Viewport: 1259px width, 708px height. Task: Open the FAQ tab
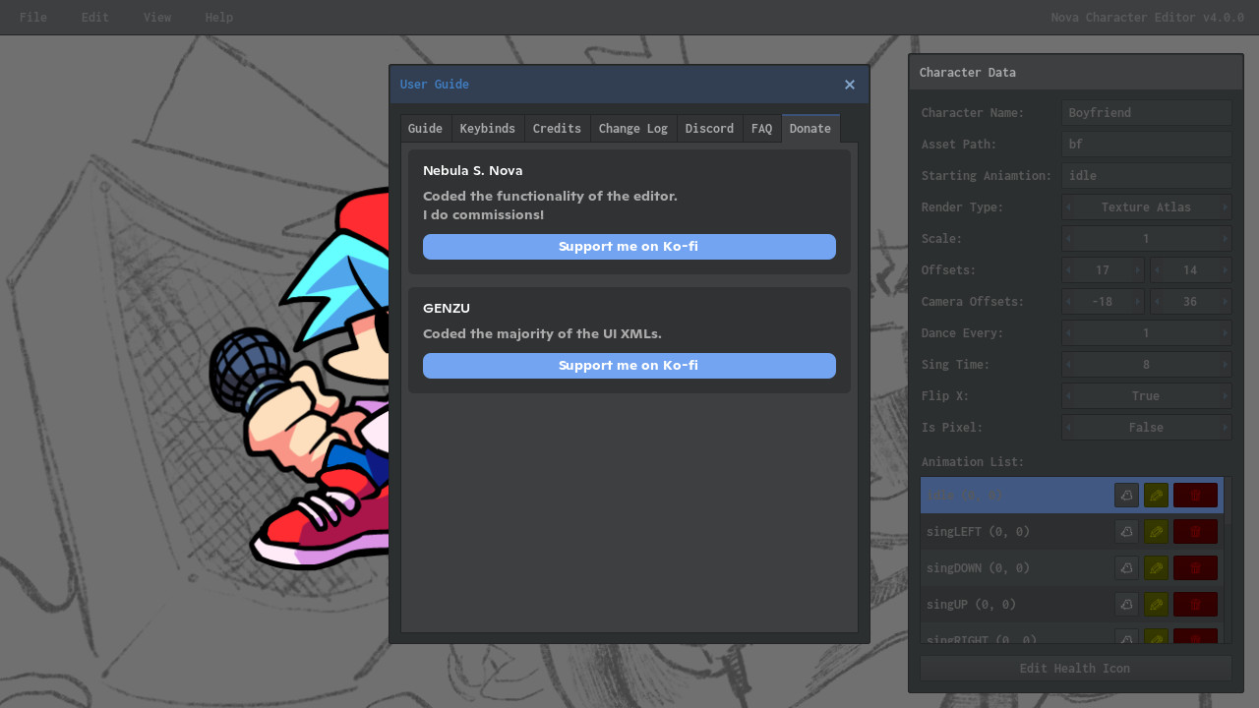762,129
